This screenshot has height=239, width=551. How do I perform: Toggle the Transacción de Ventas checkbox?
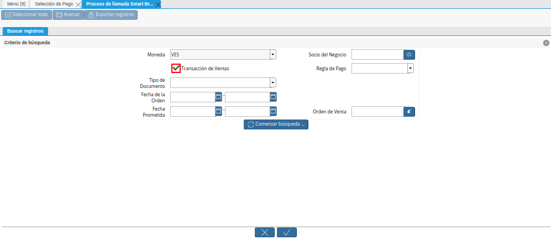176,68
